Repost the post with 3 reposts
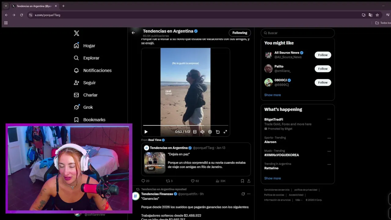This screenshot has width=391, height=220. tap(169, 181)
